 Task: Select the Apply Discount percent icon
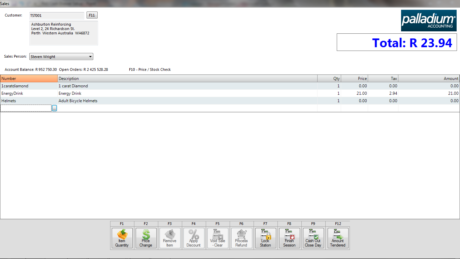[194, 238]
